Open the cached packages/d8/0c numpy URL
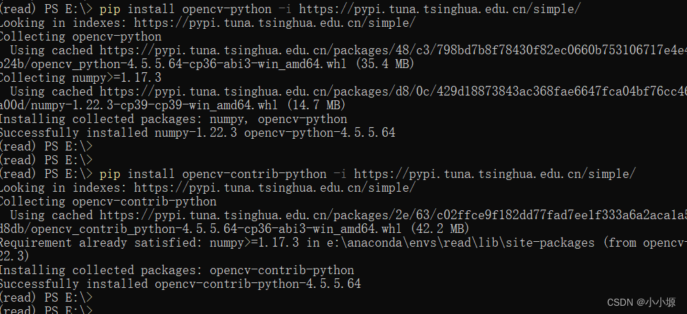687x314 pixels. (393, 91)
